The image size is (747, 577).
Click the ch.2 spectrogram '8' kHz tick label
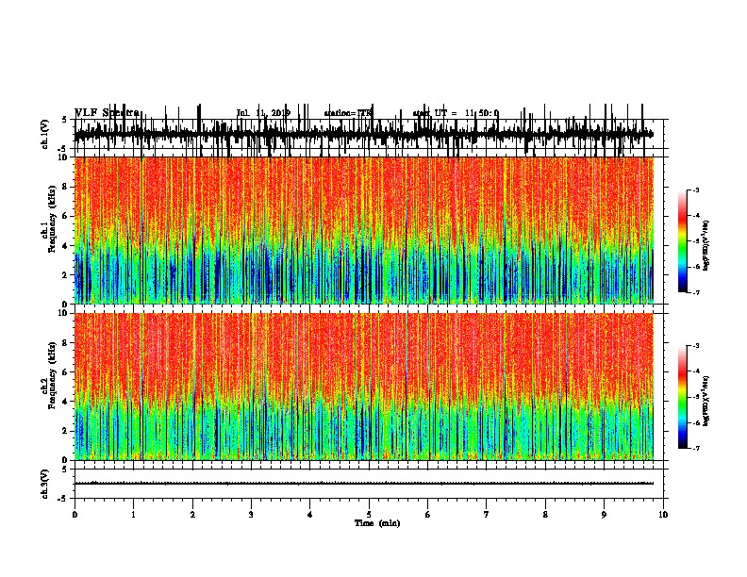[66, 343]
